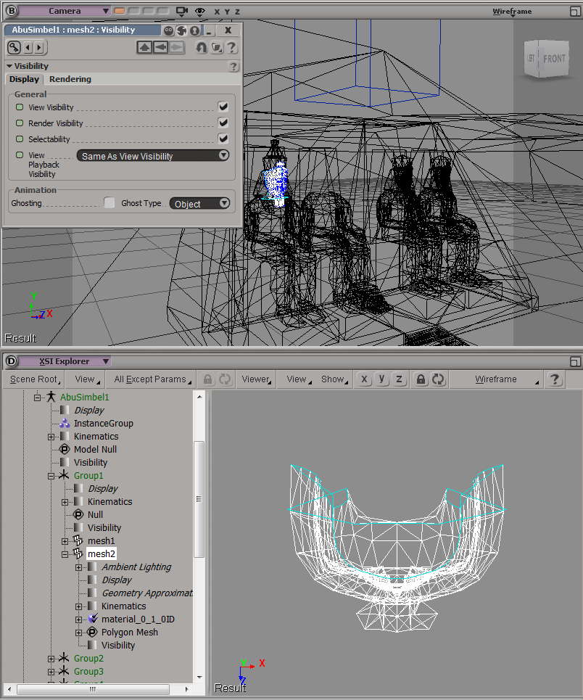Click the black lock icon in the Explorer toolbar
Image resolution: width=583 pixels, height=700 pixels.
point(421,379)
